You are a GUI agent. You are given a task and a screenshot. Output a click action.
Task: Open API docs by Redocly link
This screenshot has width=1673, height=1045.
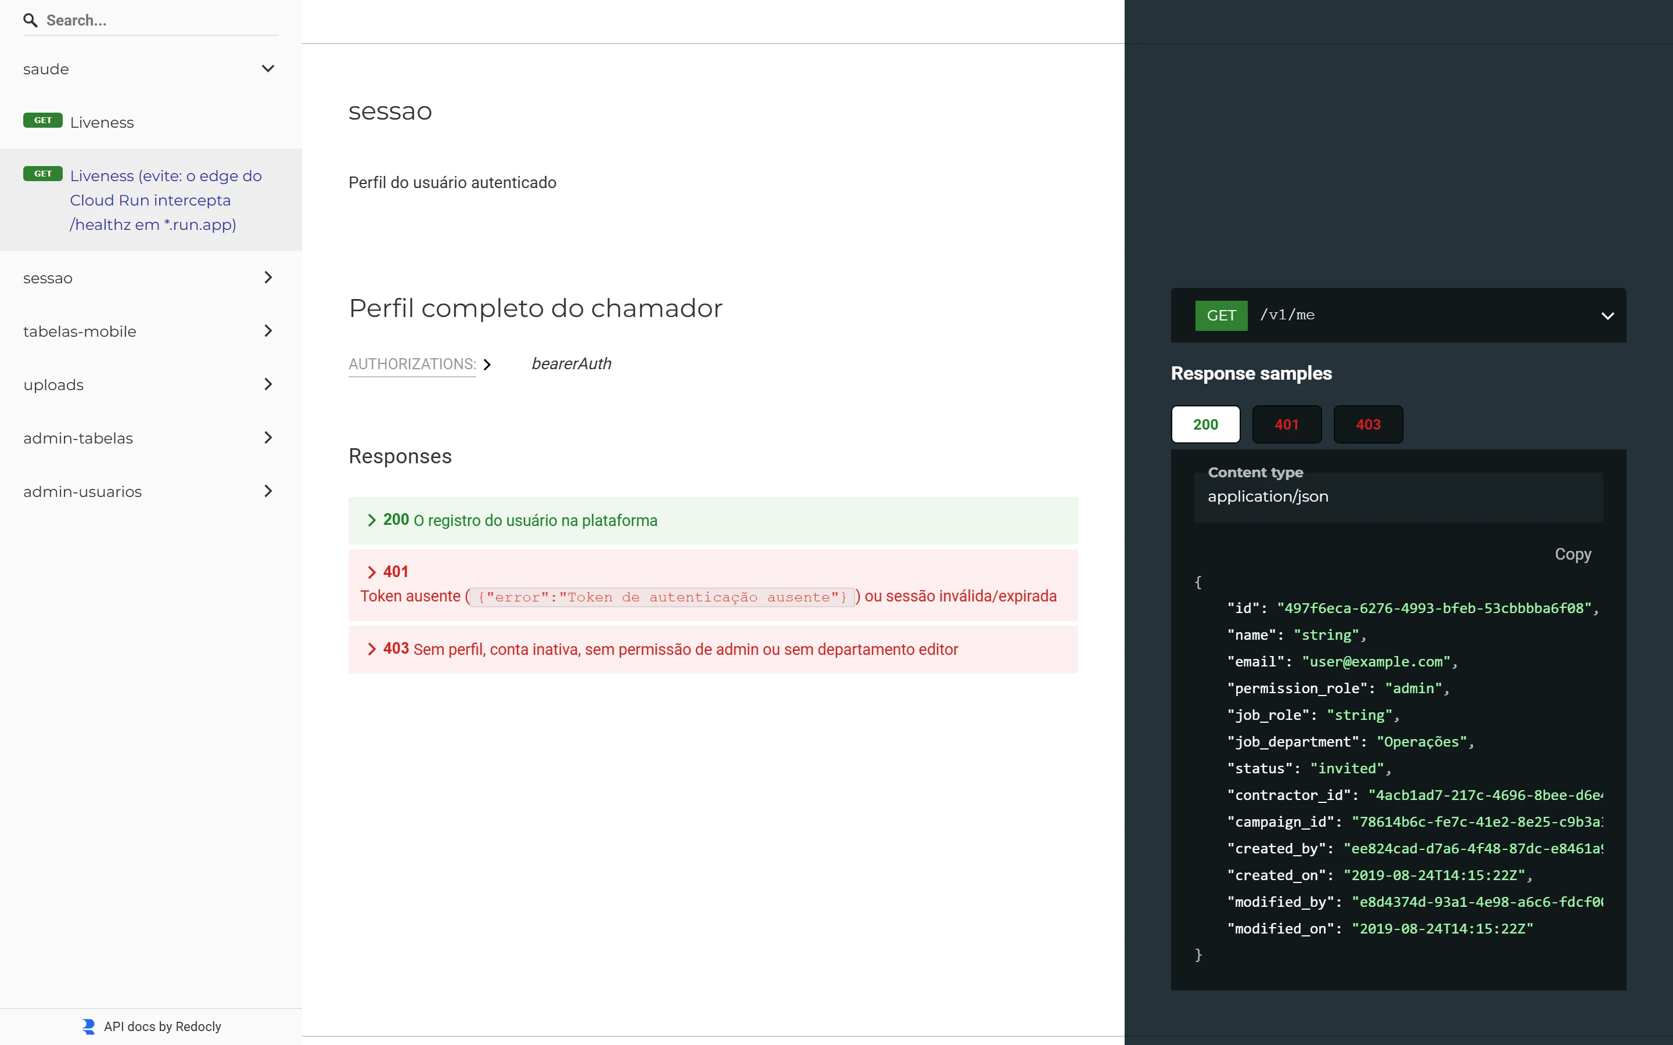click(x=163, y=1026)
